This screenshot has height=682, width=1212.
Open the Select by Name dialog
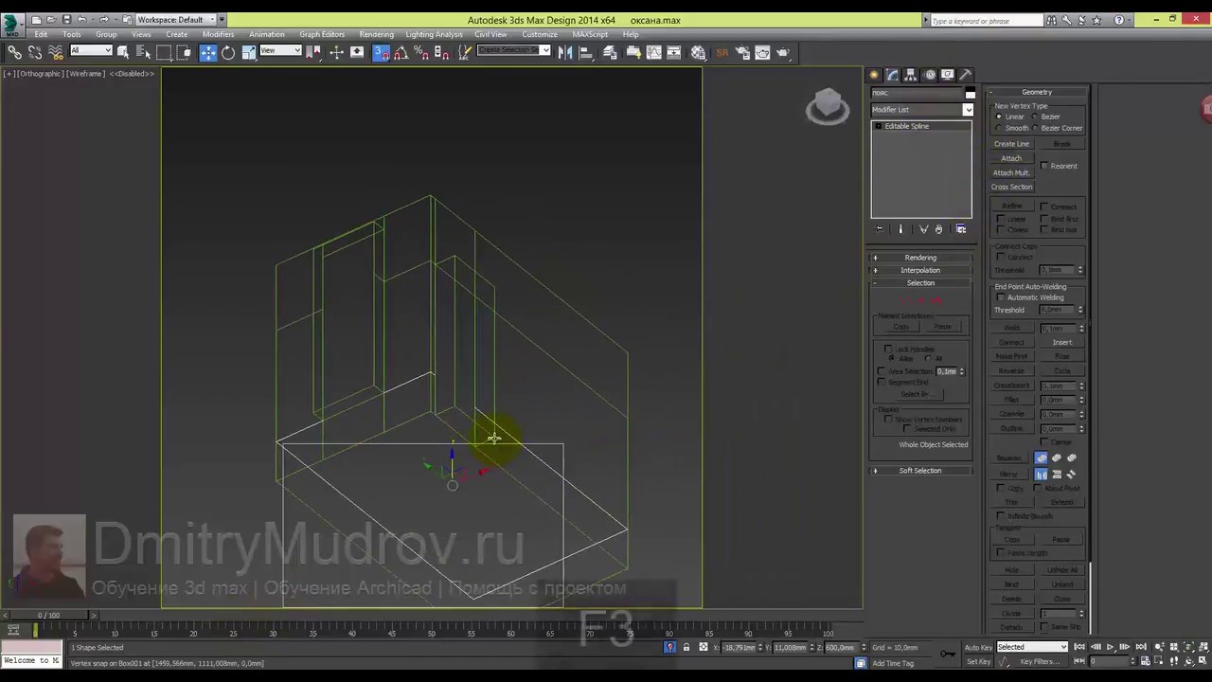(143, 53)
